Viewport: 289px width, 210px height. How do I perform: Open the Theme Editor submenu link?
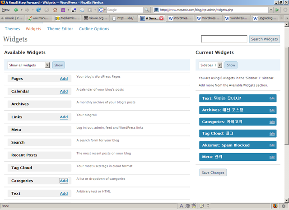point(60,29)
